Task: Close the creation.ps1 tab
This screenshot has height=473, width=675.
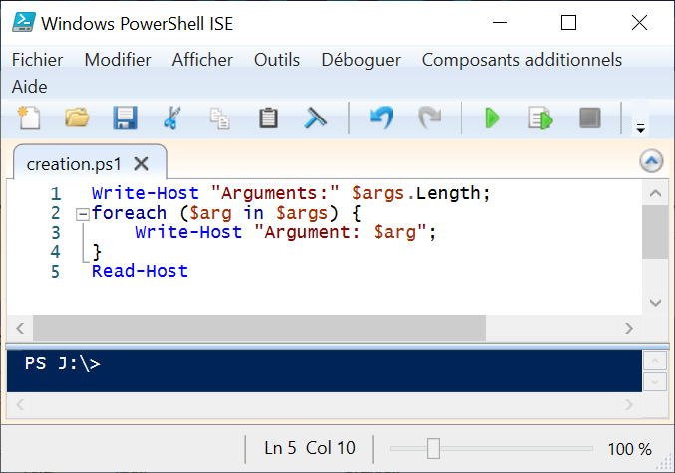Action: pyautogui.click(x=142, y=164)
